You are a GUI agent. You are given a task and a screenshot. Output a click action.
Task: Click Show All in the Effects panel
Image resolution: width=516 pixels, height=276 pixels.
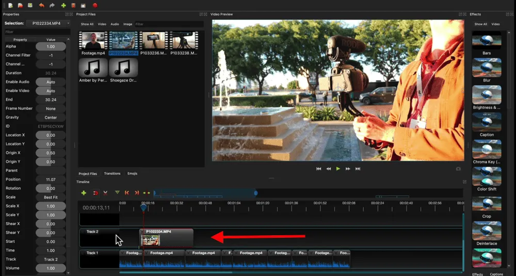pyautogui.click(x=480, y=24)
